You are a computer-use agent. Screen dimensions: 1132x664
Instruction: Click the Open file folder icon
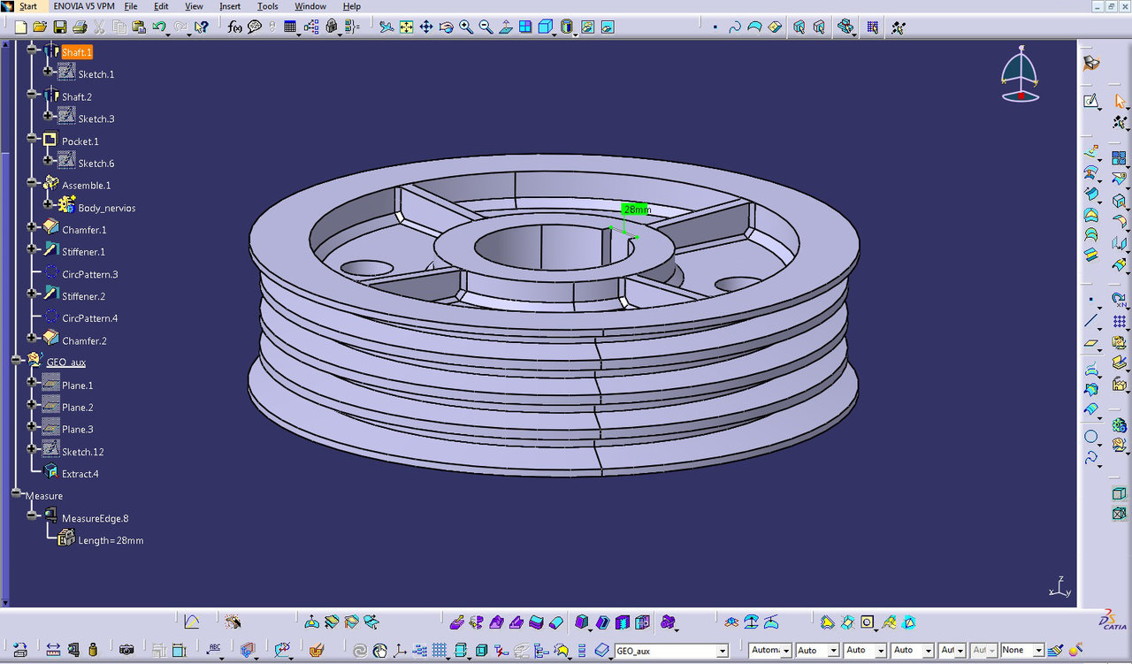[x=40, y=27]
